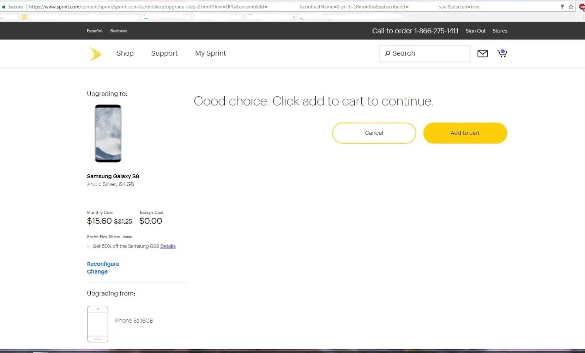Click the Sprint Flex 18-mo. lease text
This screenshot has width=585, height=353.
tap(110, 237)
